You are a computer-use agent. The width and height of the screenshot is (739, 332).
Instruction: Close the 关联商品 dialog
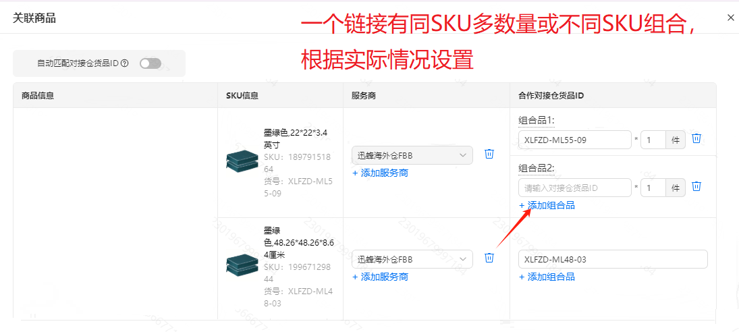pyautogui.click(x=731, y=18)
